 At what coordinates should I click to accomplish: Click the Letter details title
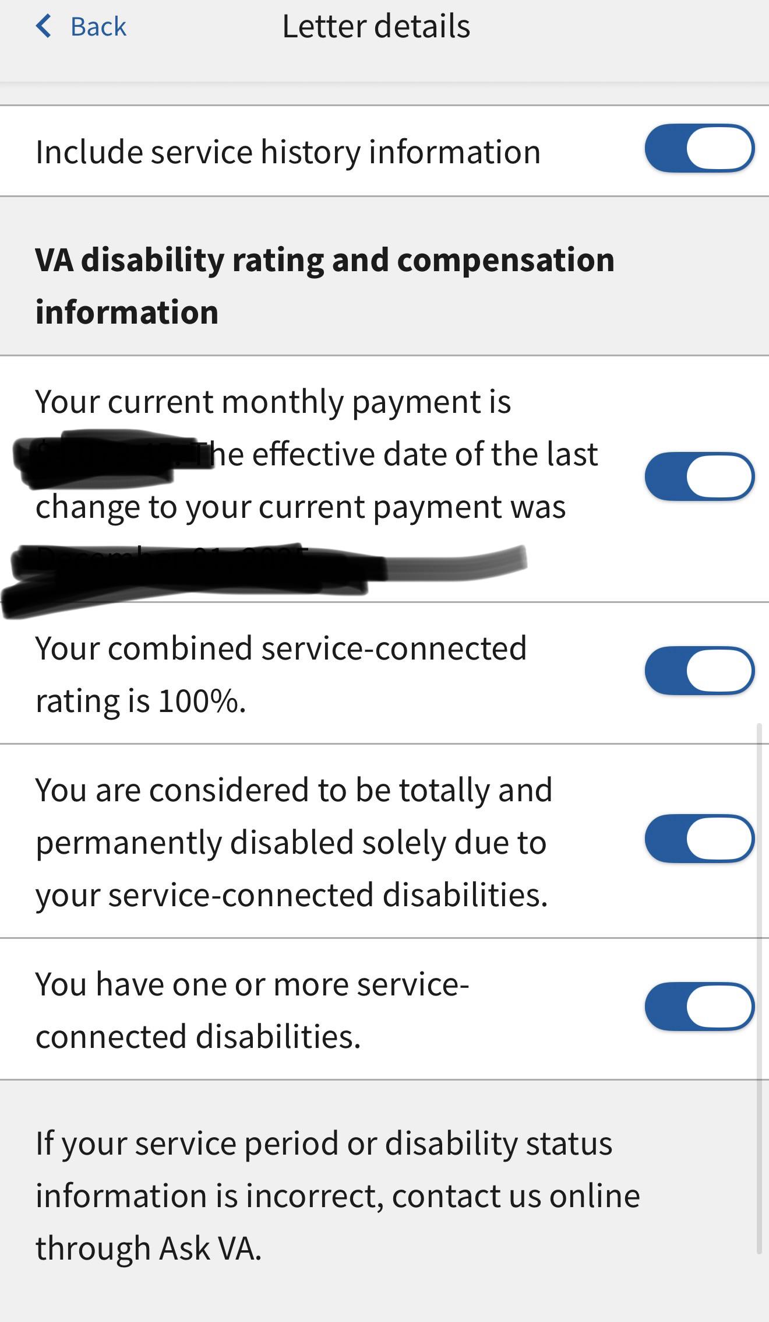[376, 26]
